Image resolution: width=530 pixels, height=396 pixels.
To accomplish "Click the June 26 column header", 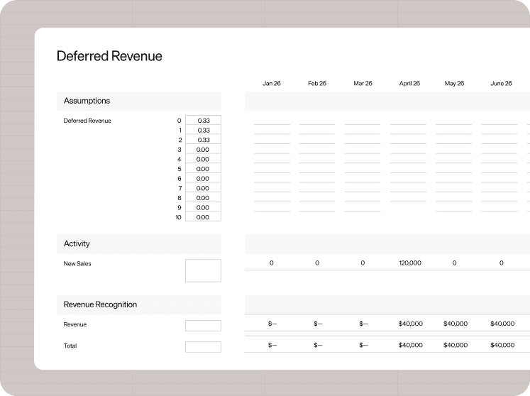I will tap(501, 83).
